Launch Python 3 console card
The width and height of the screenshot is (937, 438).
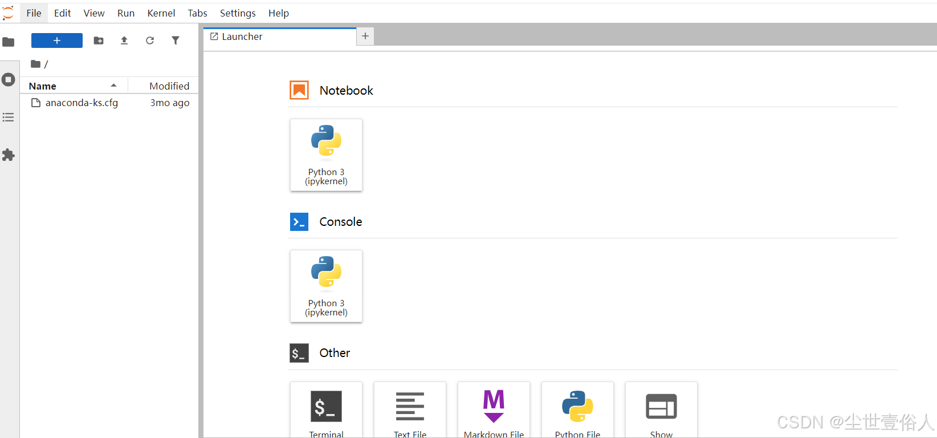(x=326, y=286)
